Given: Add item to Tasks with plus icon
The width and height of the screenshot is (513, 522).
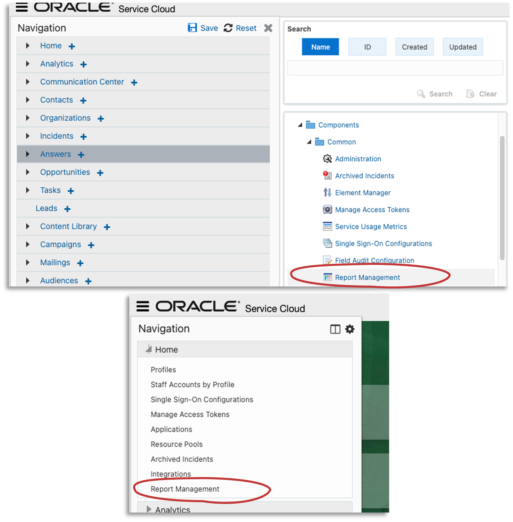Looking at the screenshot, I should coord(71,191).
